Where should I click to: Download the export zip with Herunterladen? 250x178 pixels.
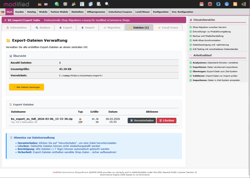coord(141,120)
